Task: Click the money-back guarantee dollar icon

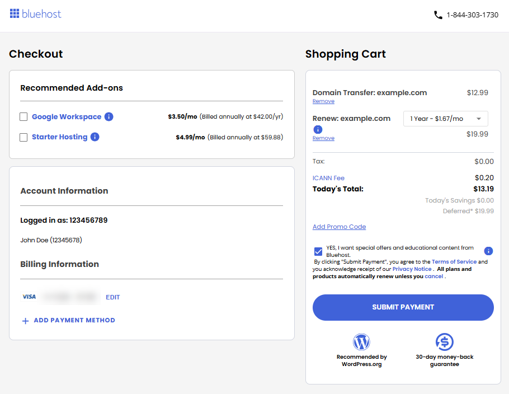Action: click(445, 342)
